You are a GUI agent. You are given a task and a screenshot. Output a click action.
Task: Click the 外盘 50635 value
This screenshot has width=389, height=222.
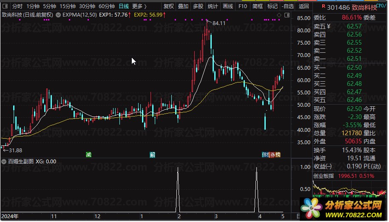point(353,141)
